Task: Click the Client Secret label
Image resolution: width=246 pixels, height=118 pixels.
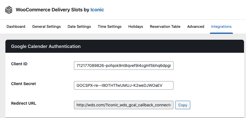Action: pyautogui.click(x=24, y=84)
